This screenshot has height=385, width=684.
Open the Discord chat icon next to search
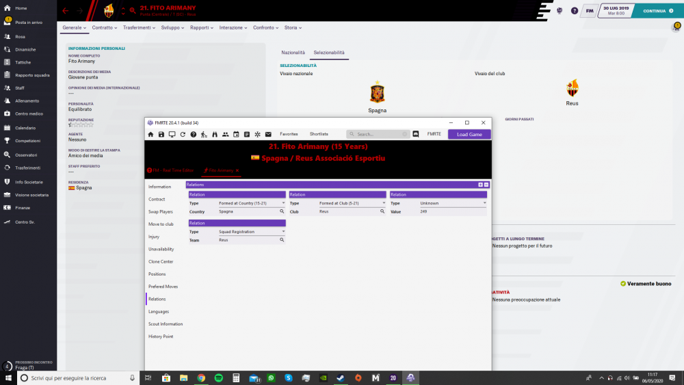(x=415, y=134)
